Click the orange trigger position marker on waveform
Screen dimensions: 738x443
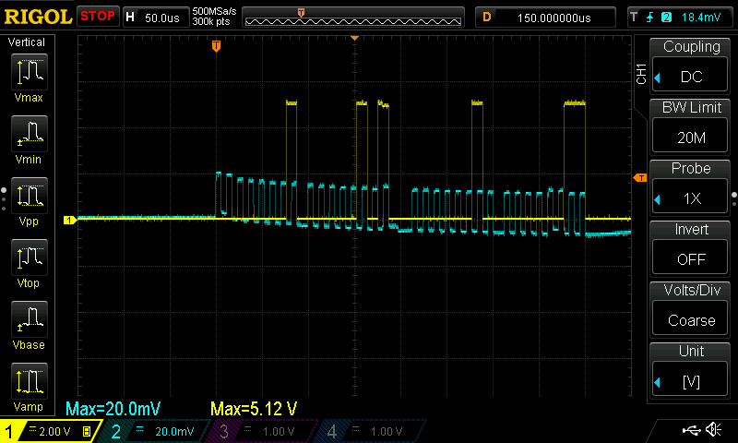(216, 45)
